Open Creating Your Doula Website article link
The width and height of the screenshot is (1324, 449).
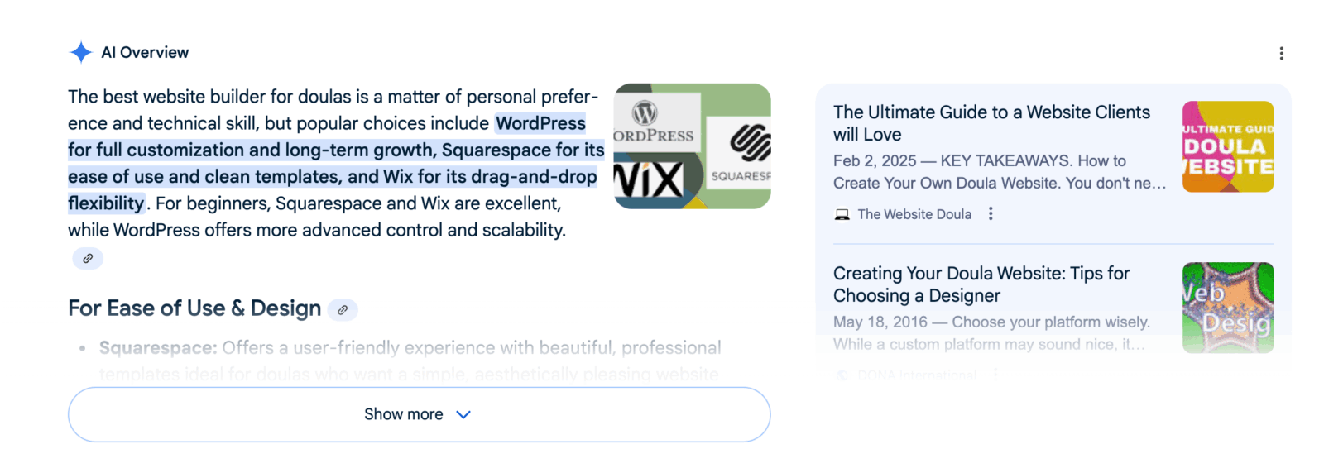tap(981, 284)
